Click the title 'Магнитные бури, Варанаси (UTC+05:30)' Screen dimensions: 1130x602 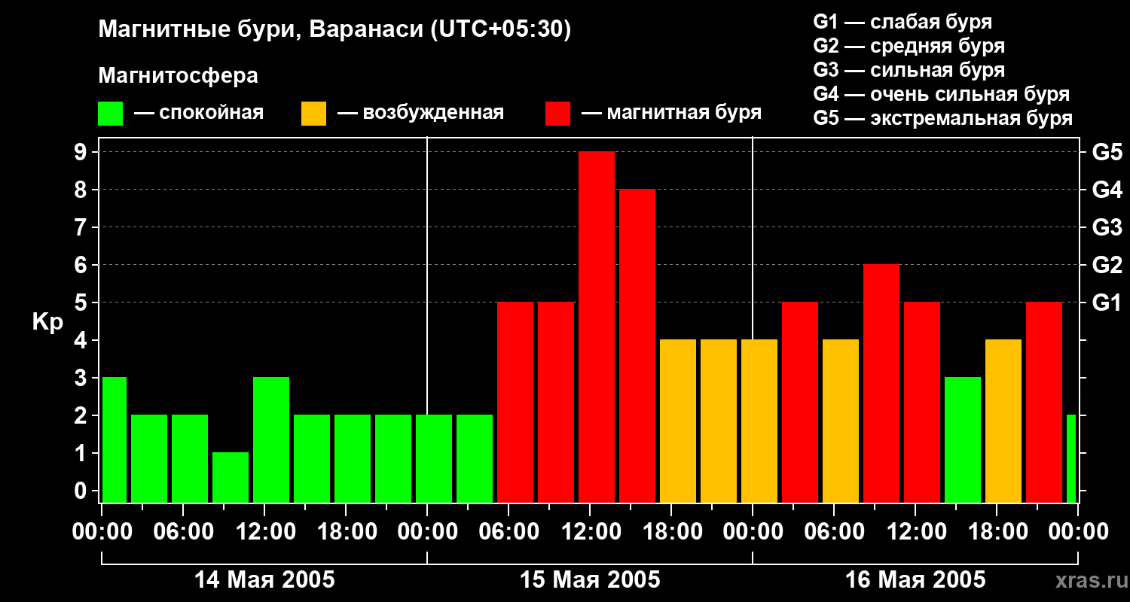pos(335,29)
